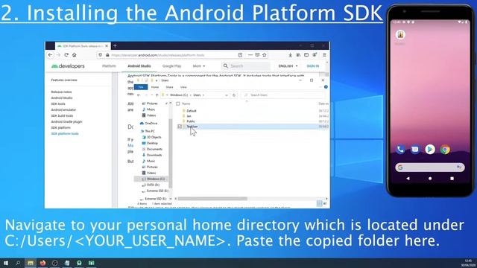Tap the Google search bar on emulator
The image size is (477, 268).
[430, 167]
